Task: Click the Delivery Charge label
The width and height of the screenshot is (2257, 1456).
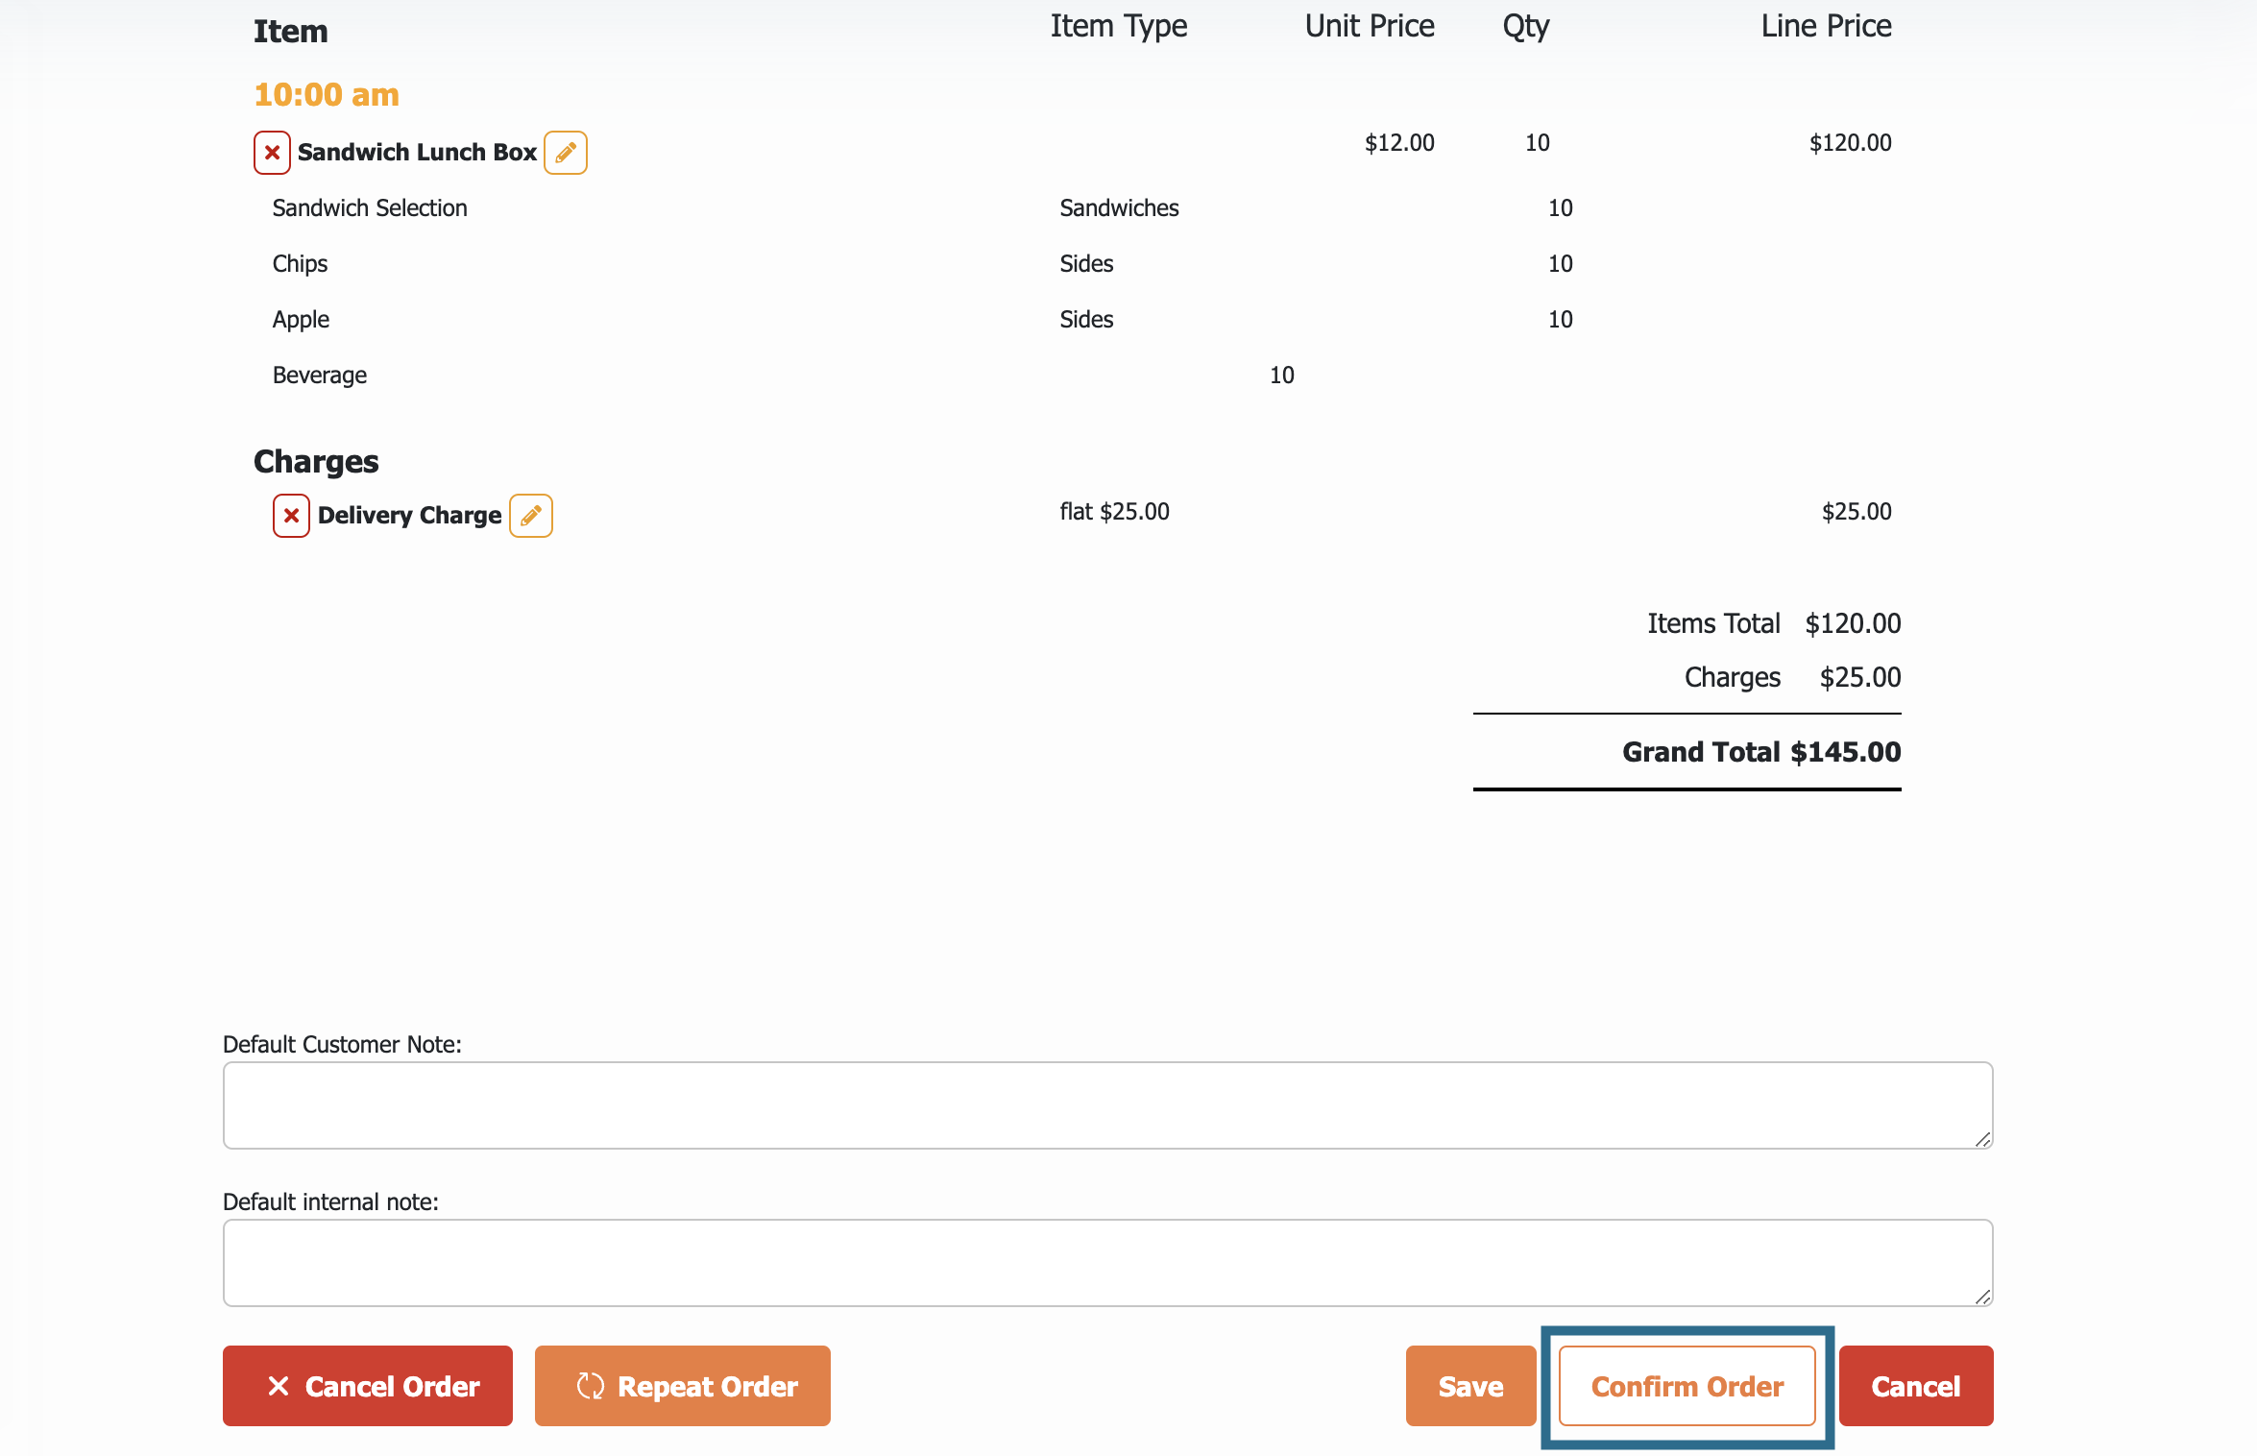Action: [409, 516]
